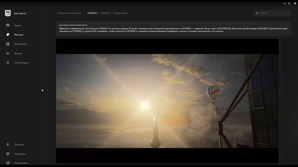Click the Epic Games shield logo
Screen dimensions: 298x167
coord(8,13)
